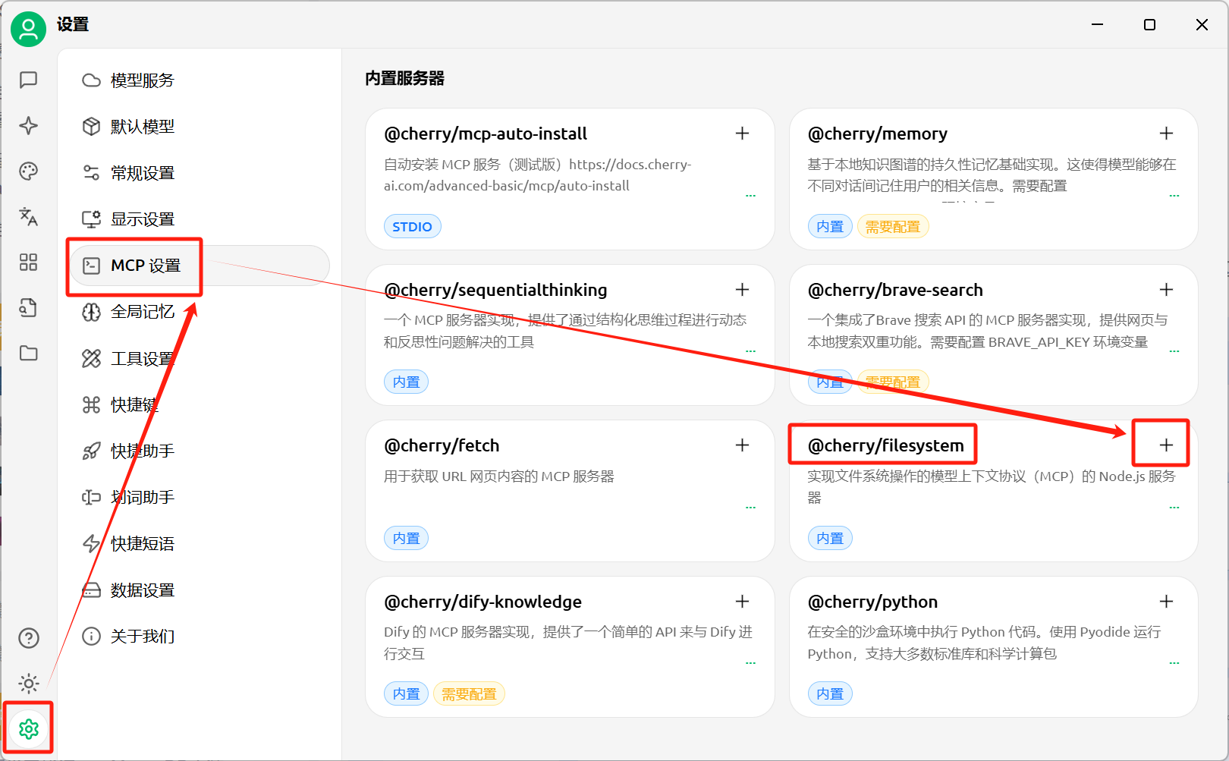
Task: Add the @cherry/python server with plus
Action: tap(1166, 602)
